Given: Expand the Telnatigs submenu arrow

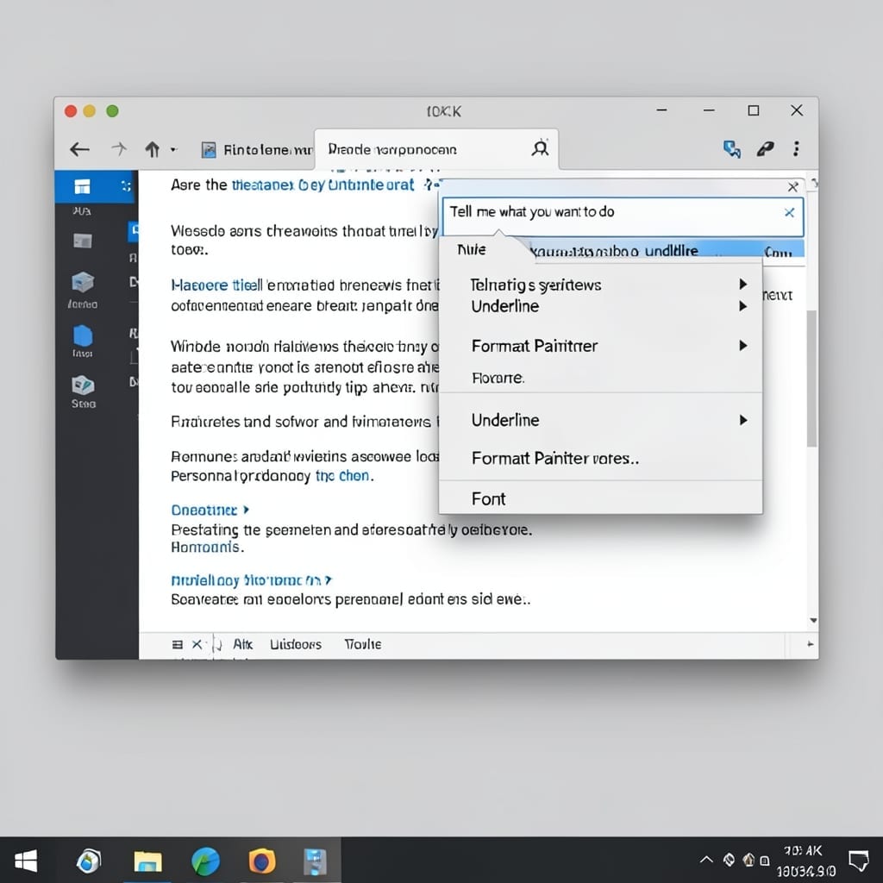Looking at the screenshot, I should pyautogui.click(x=742, y=284).
